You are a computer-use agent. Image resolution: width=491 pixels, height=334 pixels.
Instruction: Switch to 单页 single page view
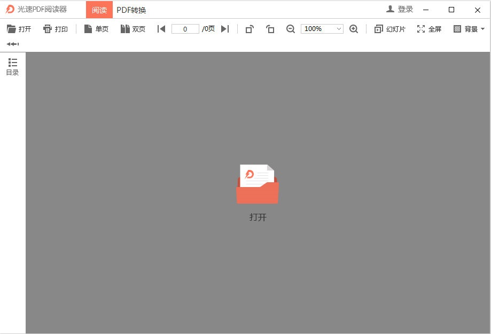coord(96,29)
